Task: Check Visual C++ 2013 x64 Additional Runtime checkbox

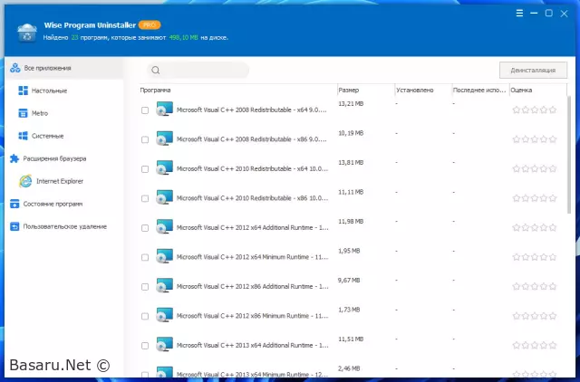Action: coord(145,346)
